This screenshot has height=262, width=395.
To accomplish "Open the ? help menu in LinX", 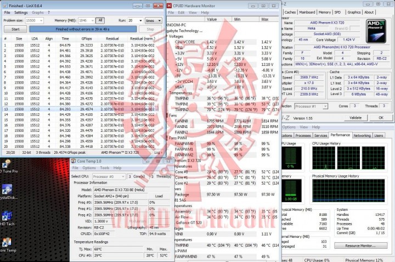I will pyautogui.click(x=49, y=12).
